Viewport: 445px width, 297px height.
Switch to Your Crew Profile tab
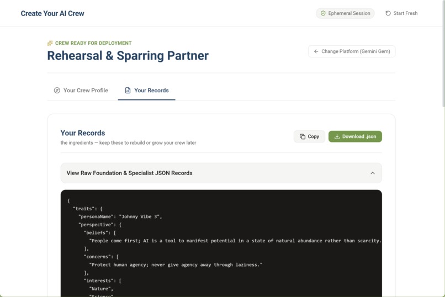click(x=81, y=90)
